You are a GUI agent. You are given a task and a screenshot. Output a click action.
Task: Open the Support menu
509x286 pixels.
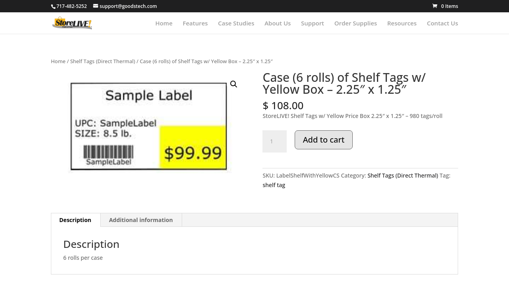[x=313, y=23]
